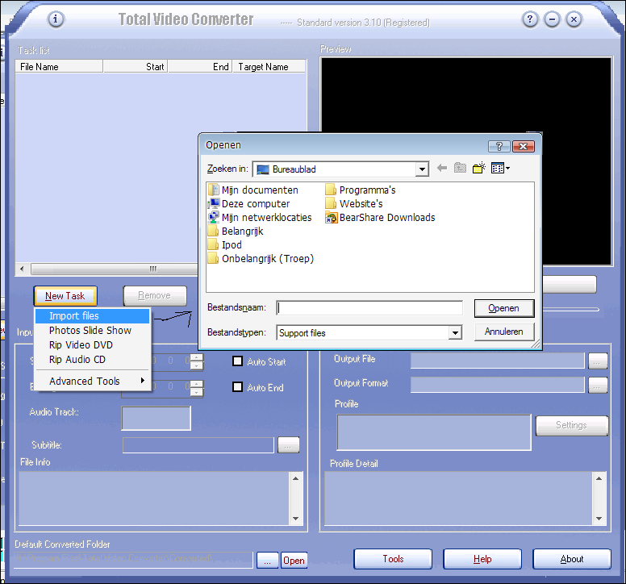Browse for Default Converted Folder with ... button

coord(268,561)
